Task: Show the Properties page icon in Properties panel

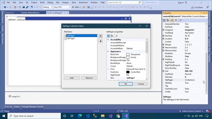Action: tap(172, 20)
